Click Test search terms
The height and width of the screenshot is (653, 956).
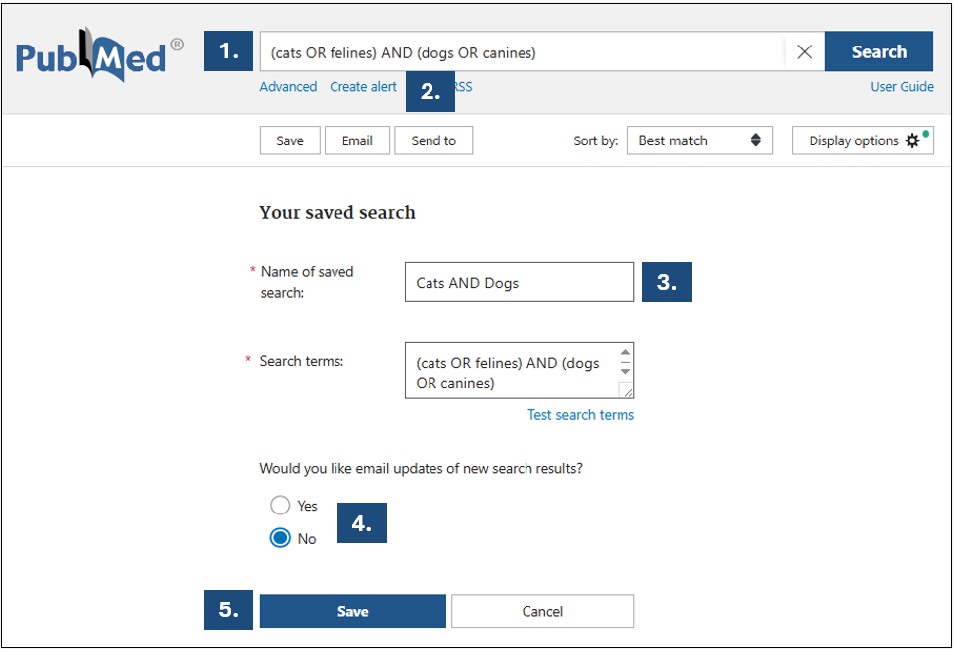point(581,414)
